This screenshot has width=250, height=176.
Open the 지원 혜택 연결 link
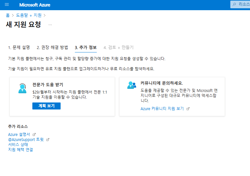20,150
